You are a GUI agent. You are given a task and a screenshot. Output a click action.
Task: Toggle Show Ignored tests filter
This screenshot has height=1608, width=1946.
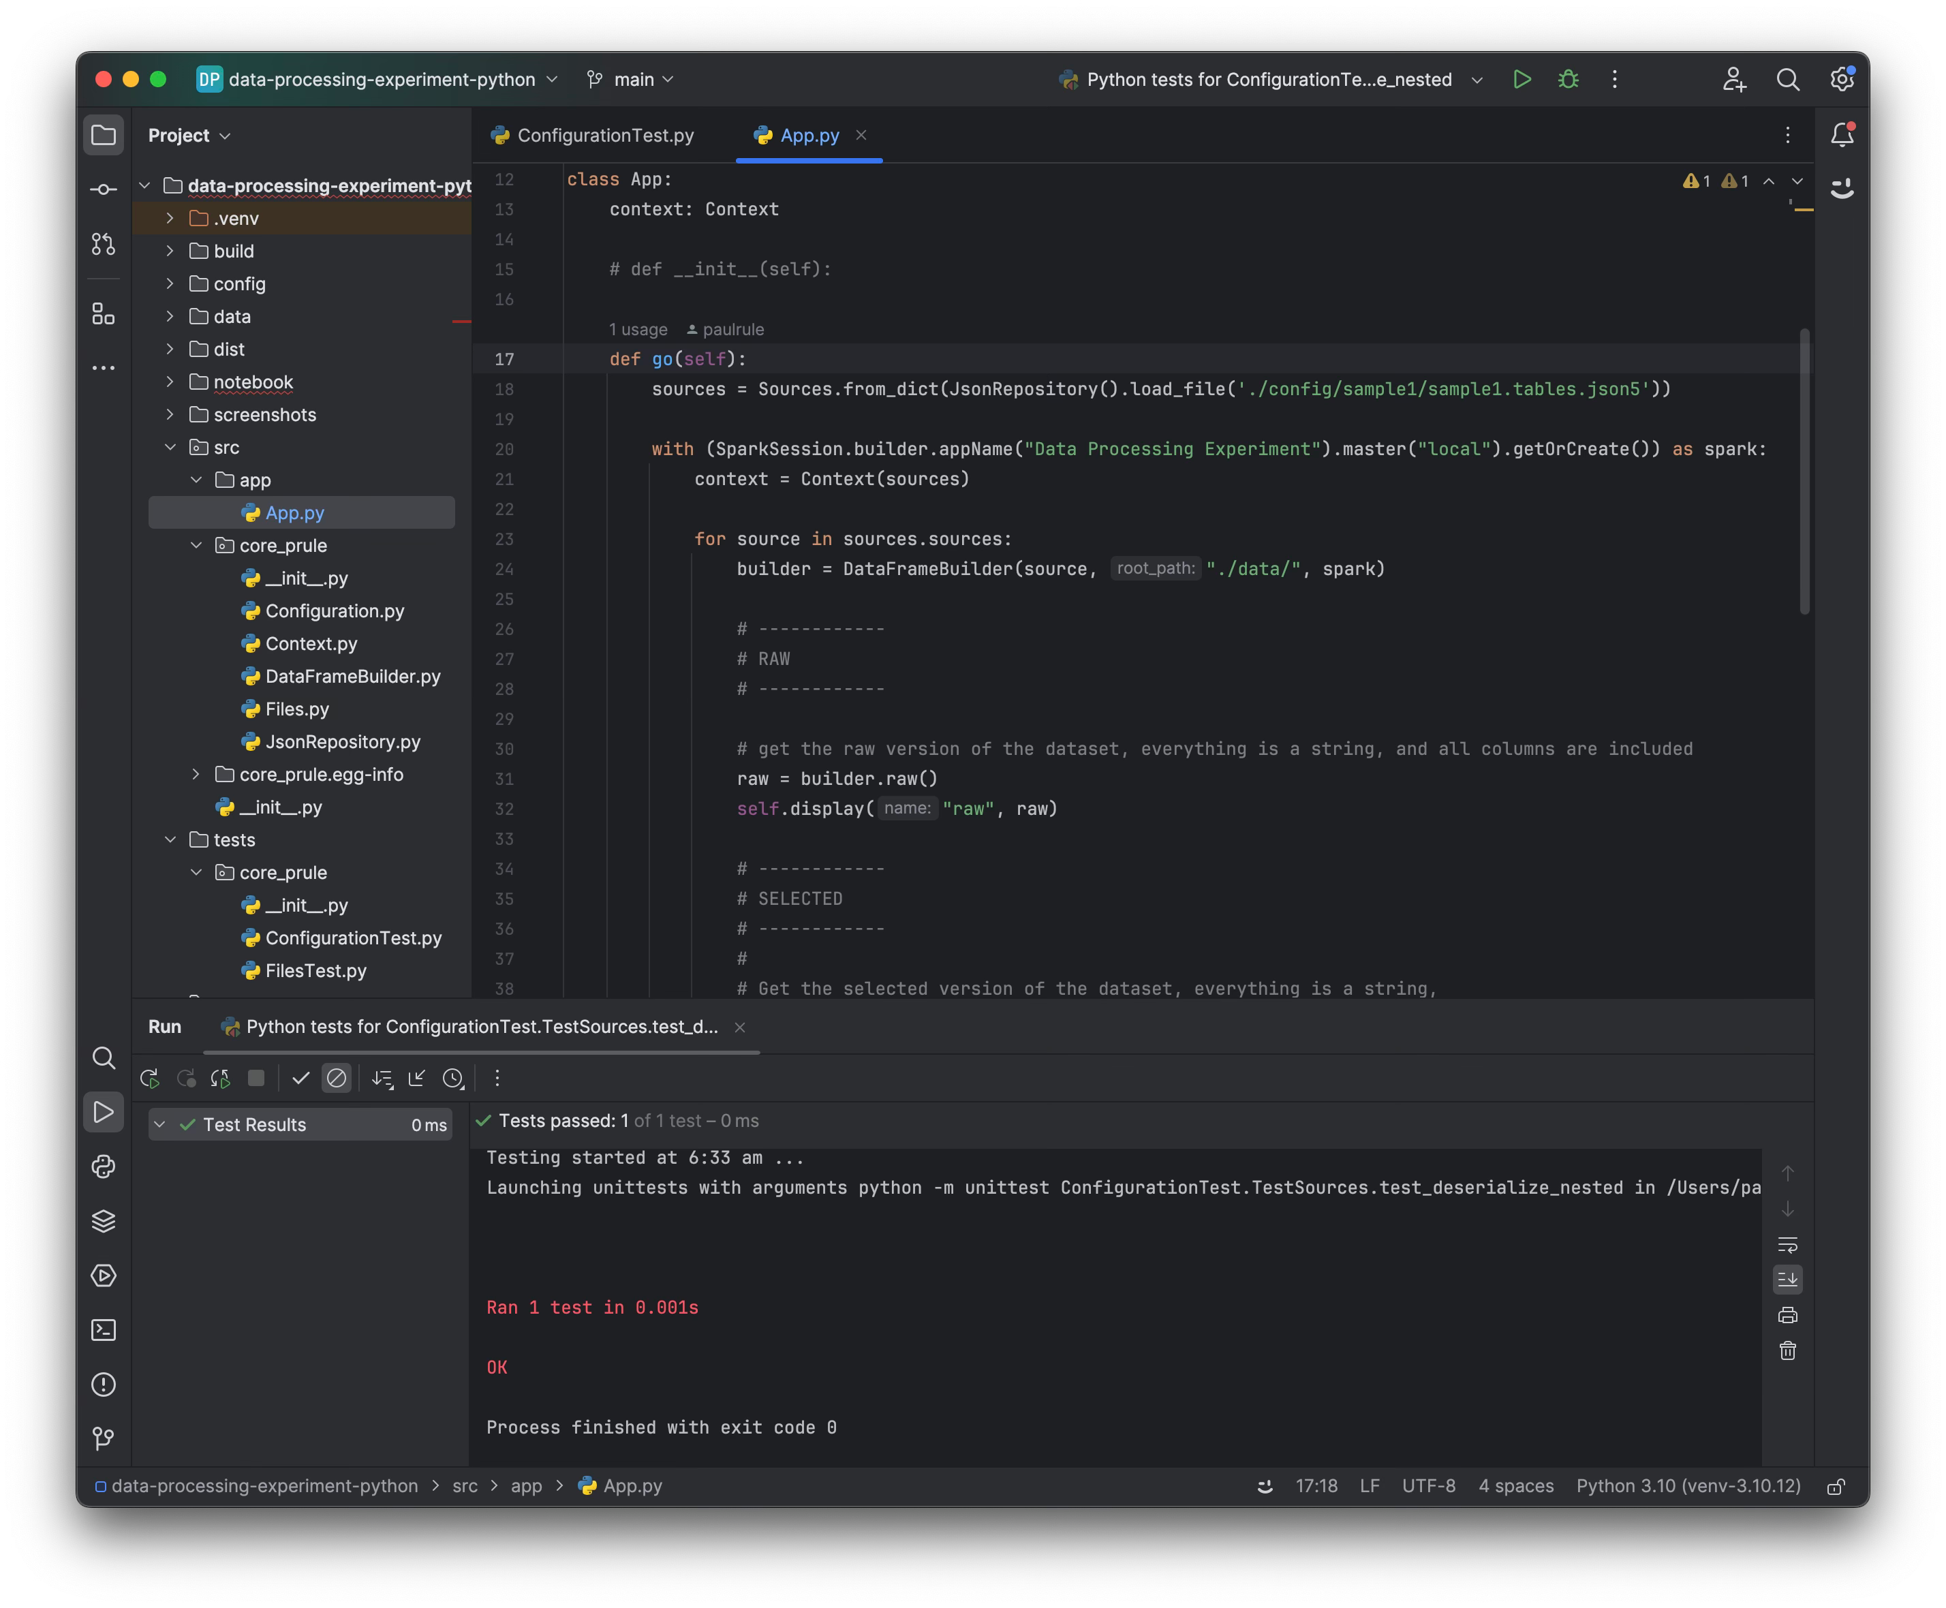336,1078
